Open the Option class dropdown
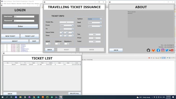The width and height of the screenshot is (176, 99). pos(95,19)
